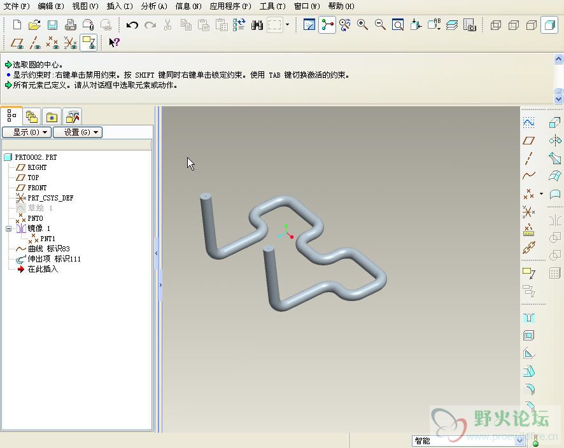The height and width of the screenshot is (448, 564).
Task: Launch the Revolve tool
Action: point(555,140)
